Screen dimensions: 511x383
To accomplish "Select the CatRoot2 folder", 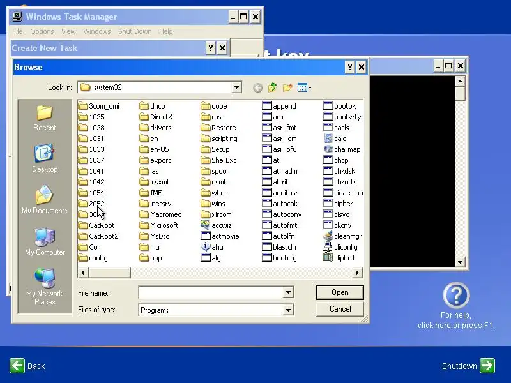I will [x=99, y=236].
